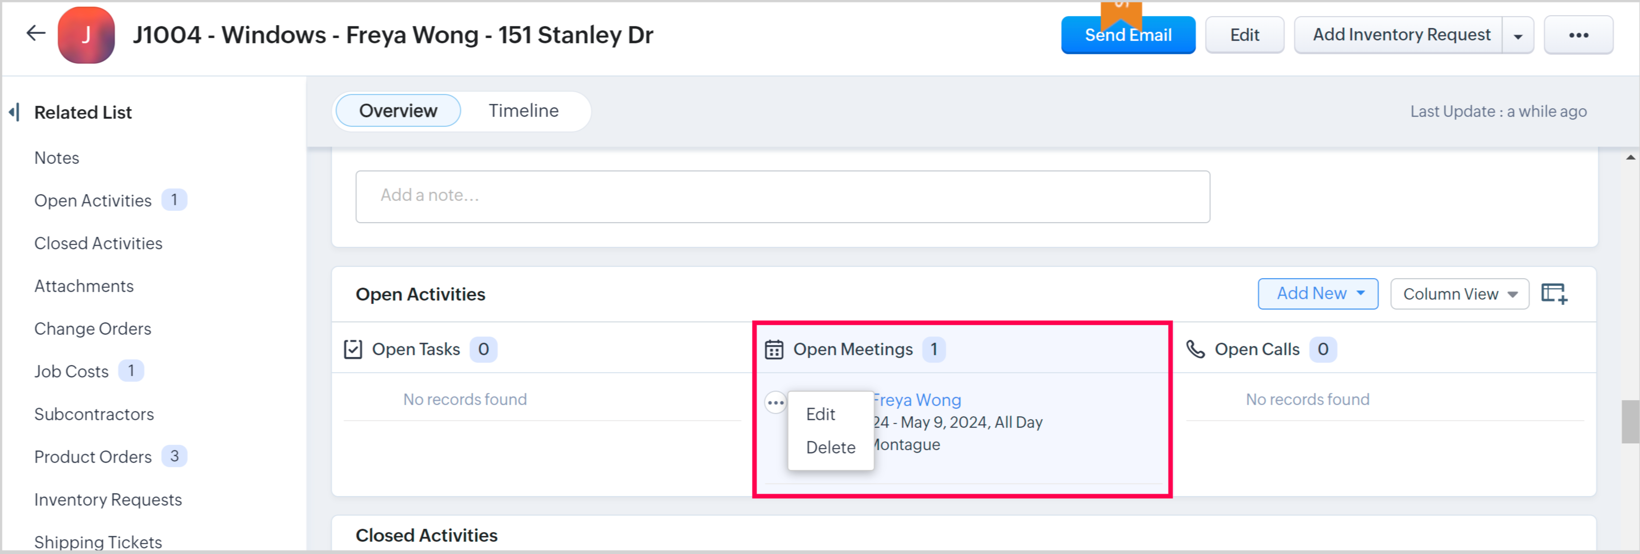Image resolution: width=1640 pixels, height=554 pixels.
Task: Open the Column View dropdown
Action: pyautogui.click(x=1459, y=294)
